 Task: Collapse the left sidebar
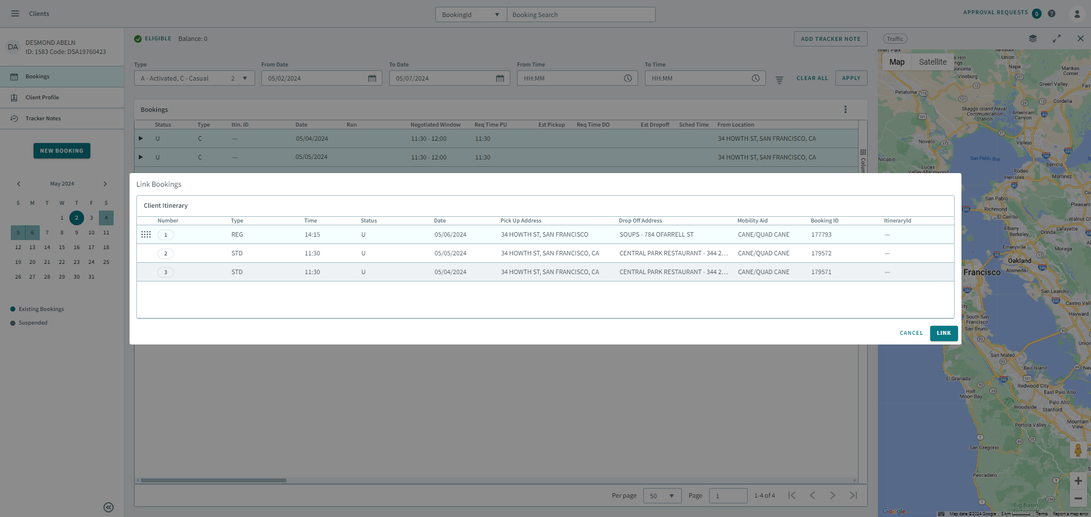[109, 507]
